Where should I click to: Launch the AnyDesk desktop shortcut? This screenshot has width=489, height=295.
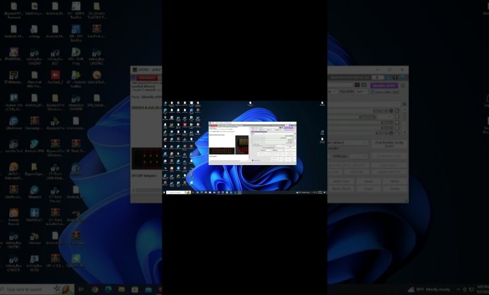pos(55,77)
